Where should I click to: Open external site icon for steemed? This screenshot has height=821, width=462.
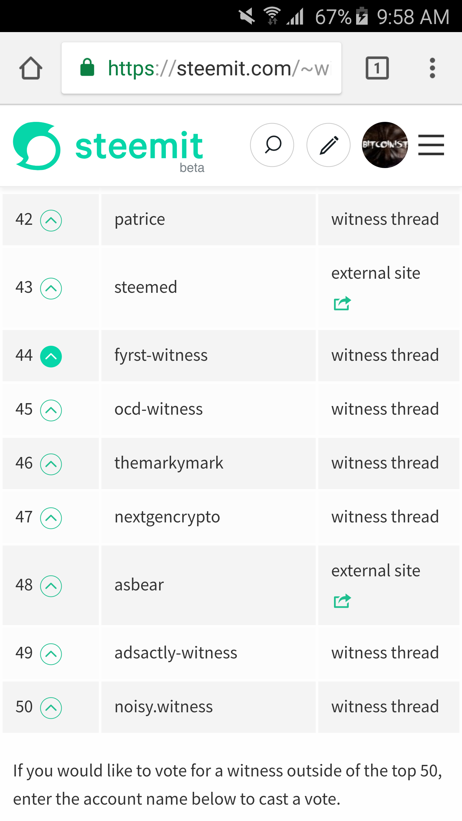click(342, 303)
